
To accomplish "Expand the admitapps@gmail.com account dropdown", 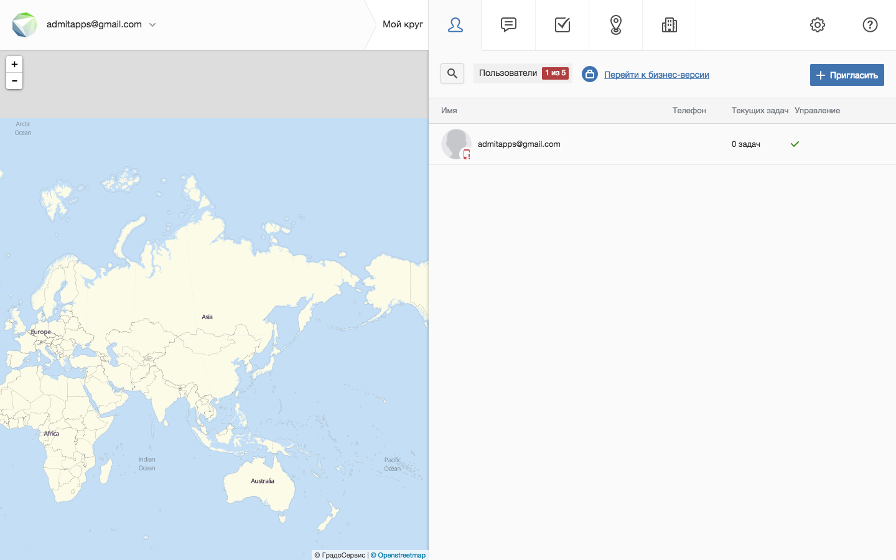I will click(x=152, y=25).
